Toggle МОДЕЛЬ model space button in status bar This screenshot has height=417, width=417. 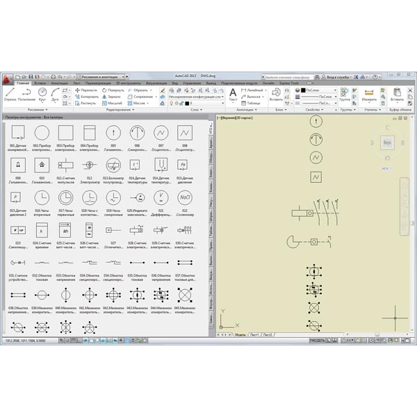318,340
